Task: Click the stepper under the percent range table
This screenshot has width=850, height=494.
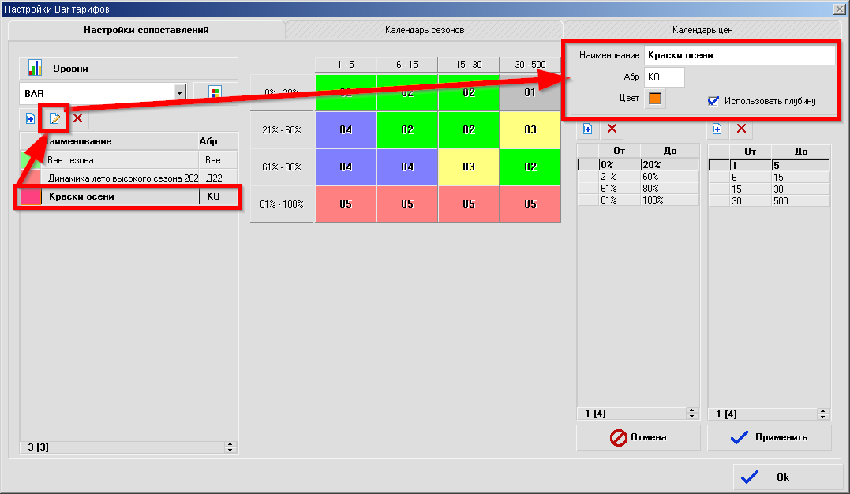Action: pyautogui.click(x=692, y=414)
